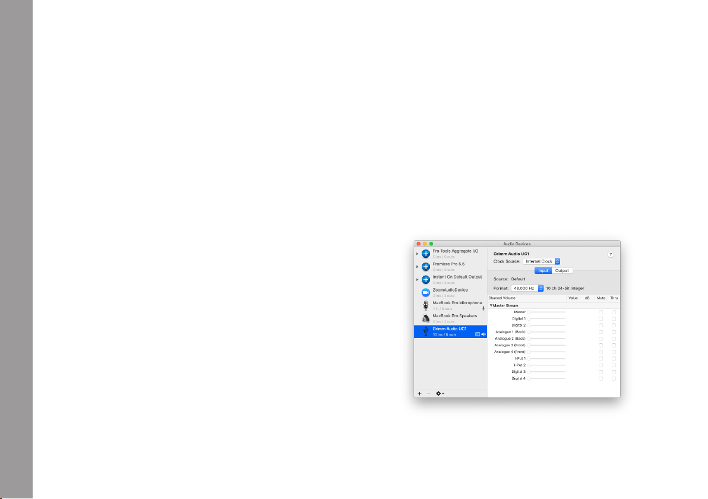The height and width of the screenshot is (499, 708).
Task: Mute the Digital 3 channel
Action: tap(601, 372)
